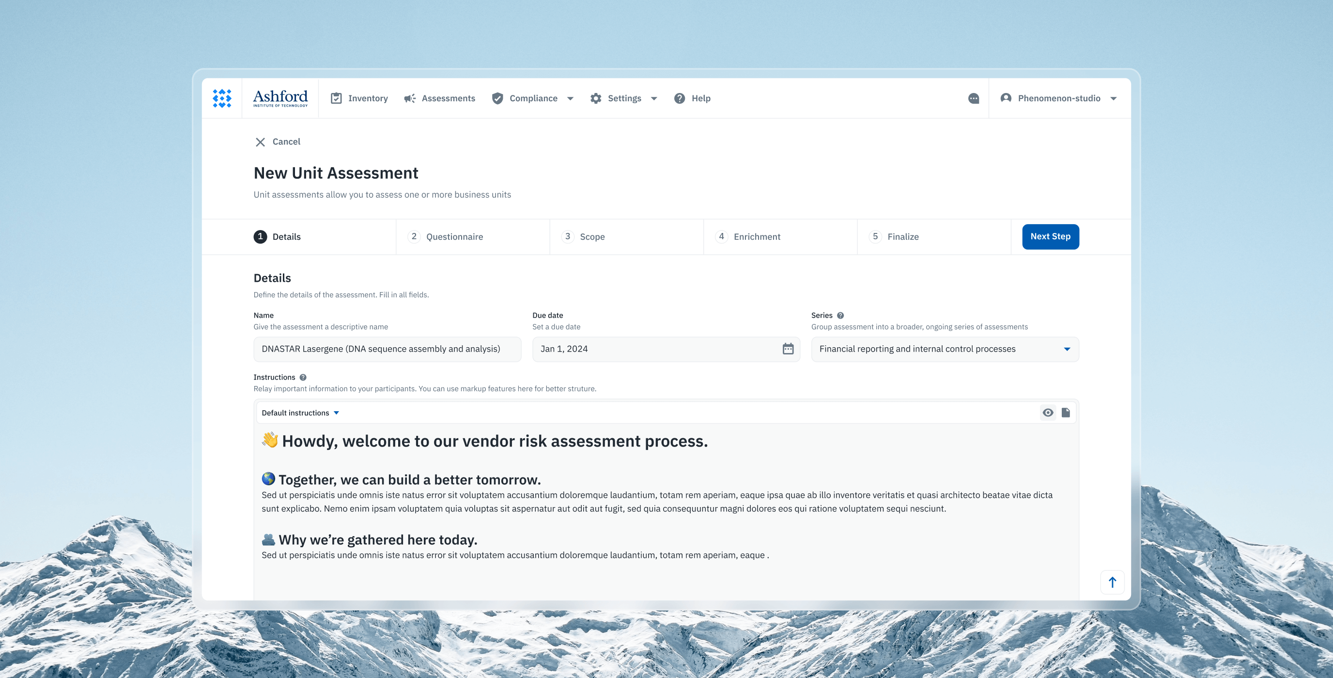The image size is (1333, 678).
Task: Select the Assessments megaphone icon
Action: point(409,98)
